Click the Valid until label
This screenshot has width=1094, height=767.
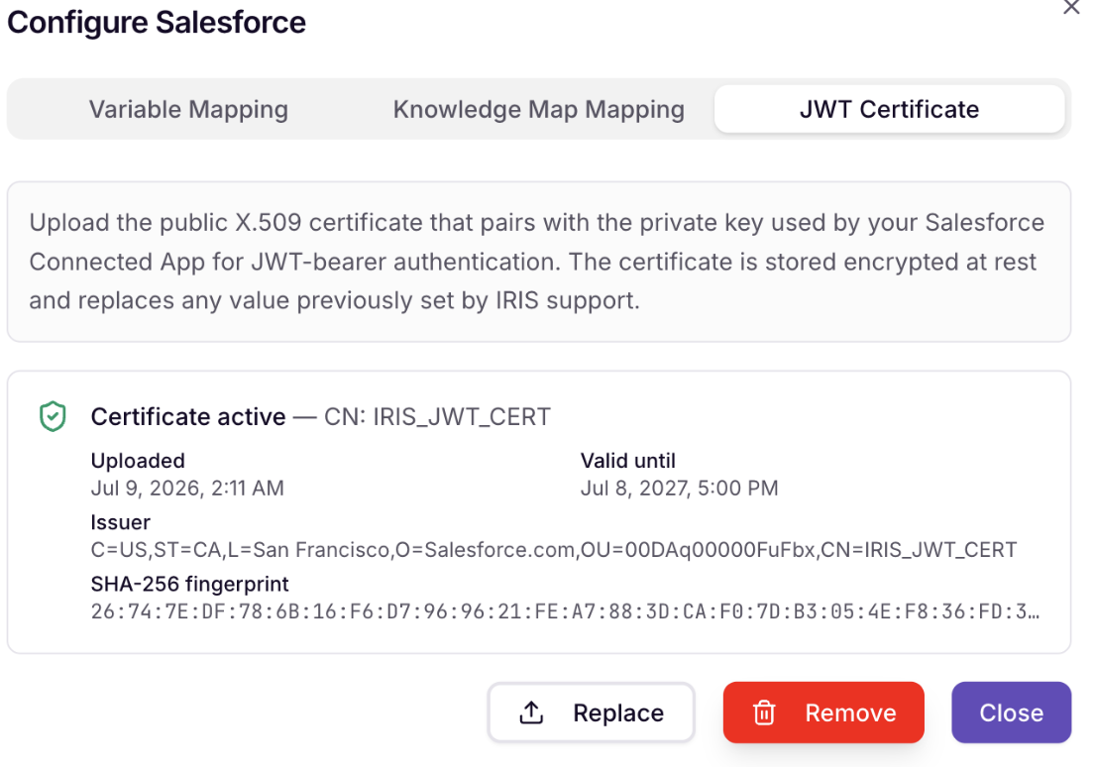coord(628,461)
